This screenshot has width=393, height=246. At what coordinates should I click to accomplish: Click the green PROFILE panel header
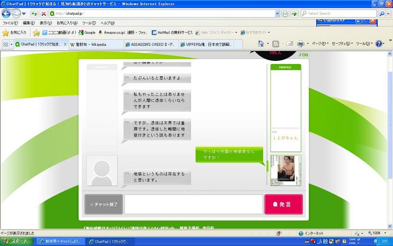(x=286, y=67)
